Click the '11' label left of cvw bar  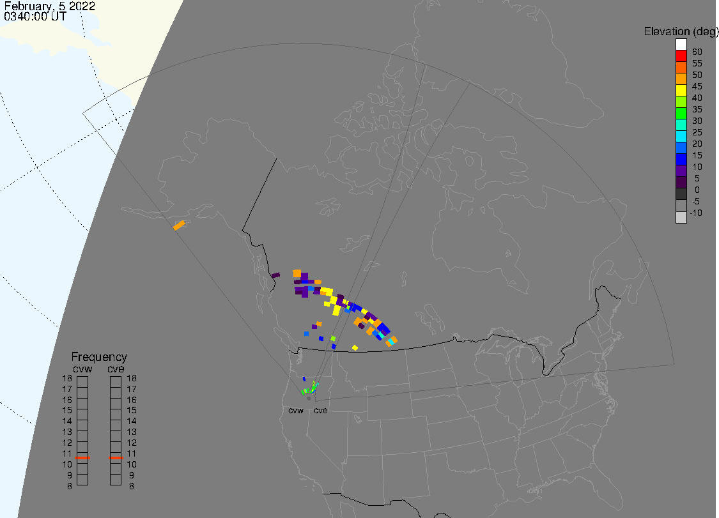(x=67, y=454)
